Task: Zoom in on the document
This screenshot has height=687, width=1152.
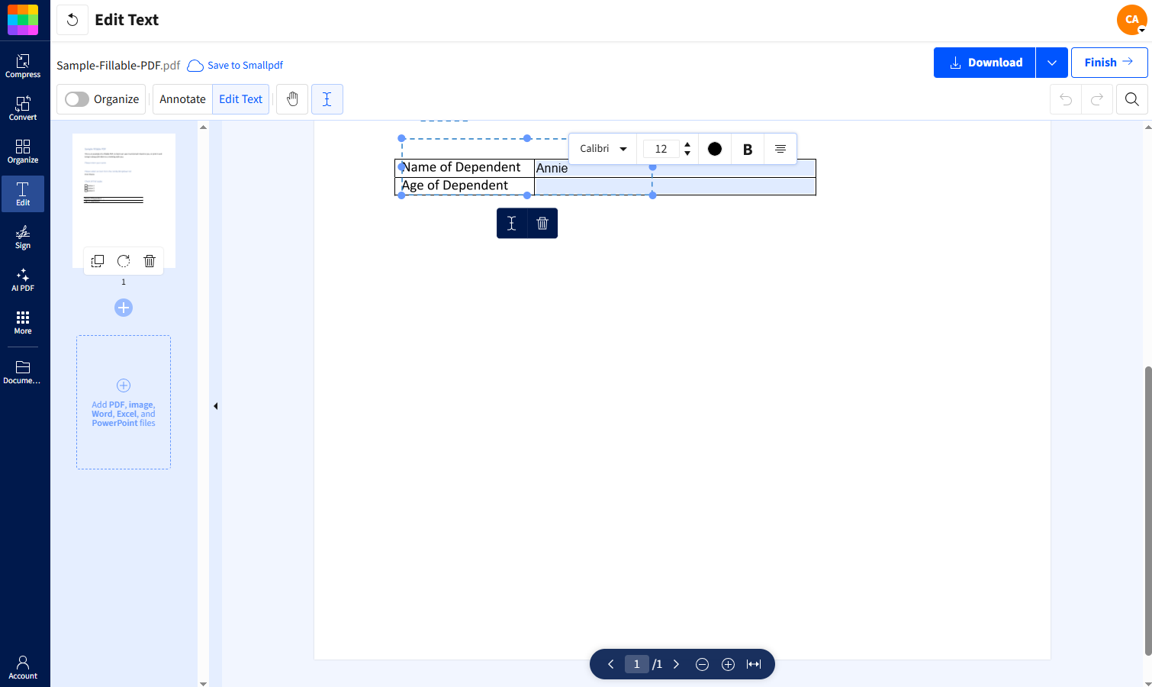Action: [x=728, y=664]
